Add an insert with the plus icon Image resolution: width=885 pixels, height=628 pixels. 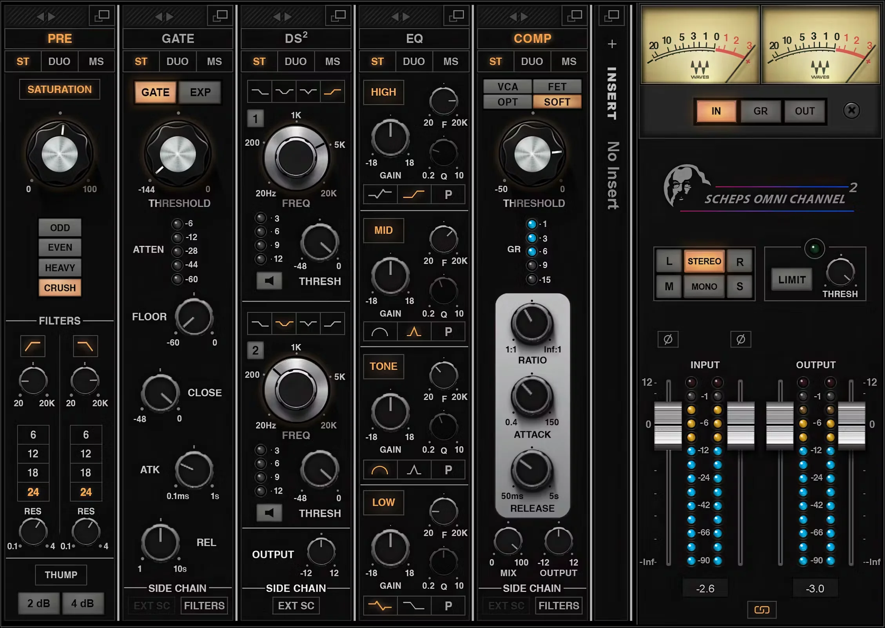[x=612, y=44]
